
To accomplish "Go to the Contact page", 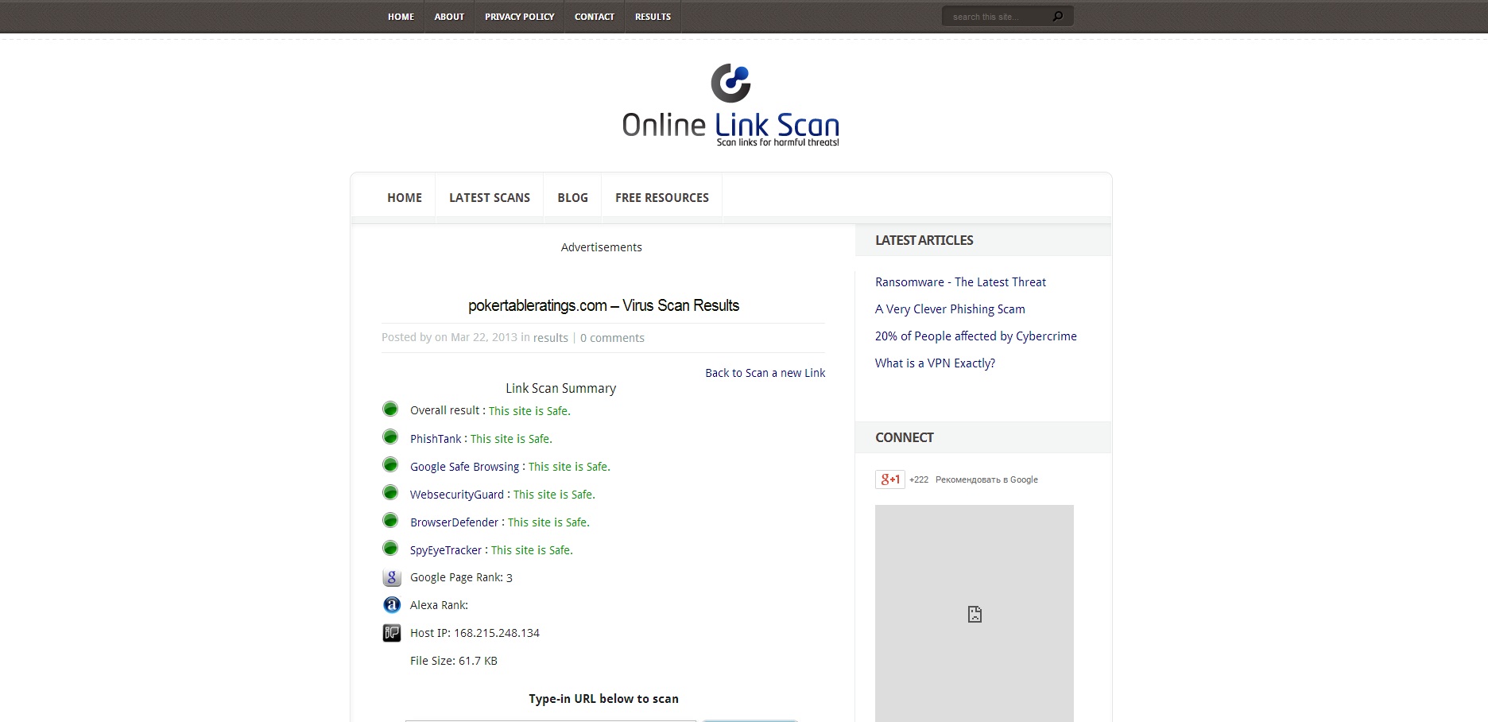I will [595, 17].
